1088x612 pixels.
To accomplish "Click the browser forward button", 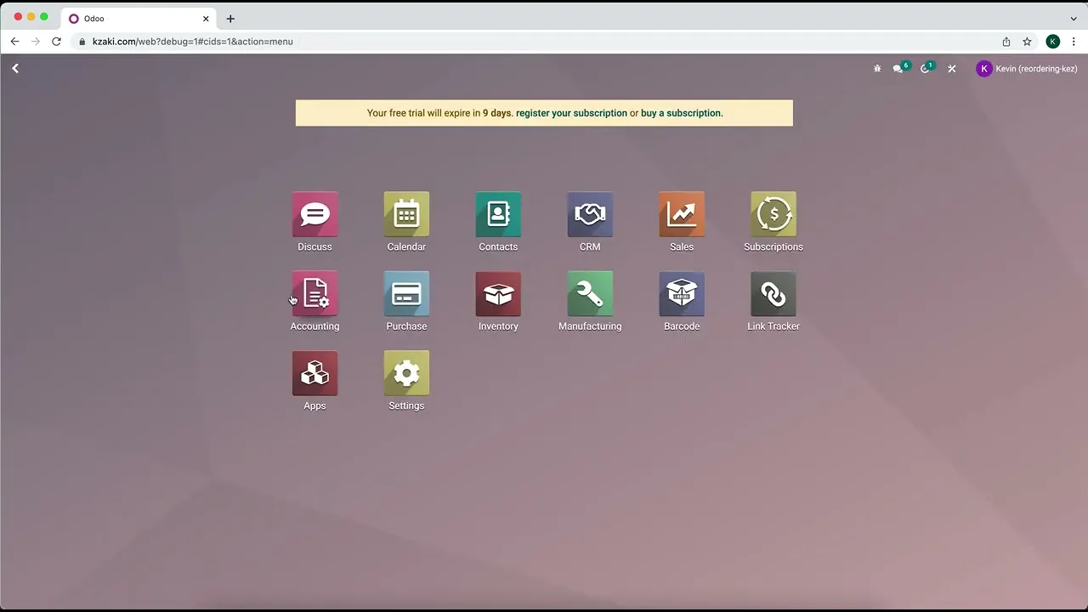I will pos(36,41).
